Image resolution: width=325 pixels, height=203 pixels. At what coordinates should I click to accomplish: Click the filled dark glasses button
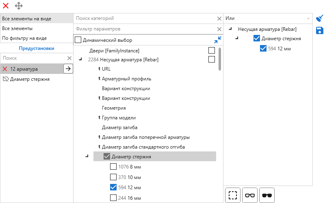267,195
